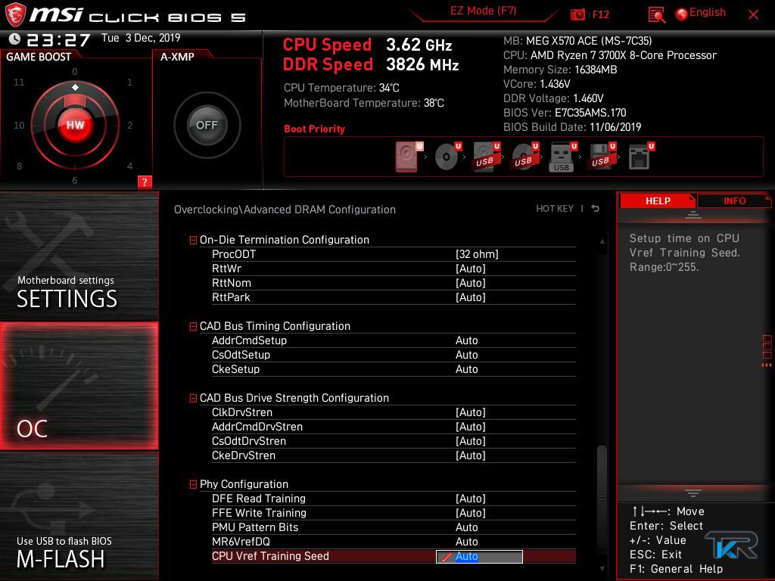This screenshot has height=581, width=775.
Task: Click the CPU Vref Training Seed field
Action: tap(479, 556)
